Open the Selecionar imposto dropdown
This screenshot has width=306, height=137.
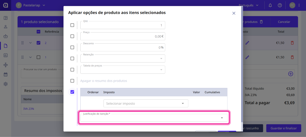(146, 103)
